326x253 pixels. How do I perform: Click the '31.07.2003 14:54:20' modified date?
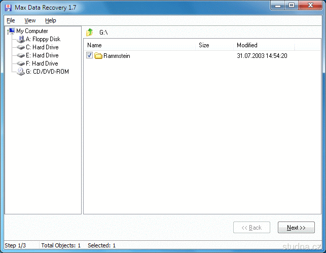point(262,56)
